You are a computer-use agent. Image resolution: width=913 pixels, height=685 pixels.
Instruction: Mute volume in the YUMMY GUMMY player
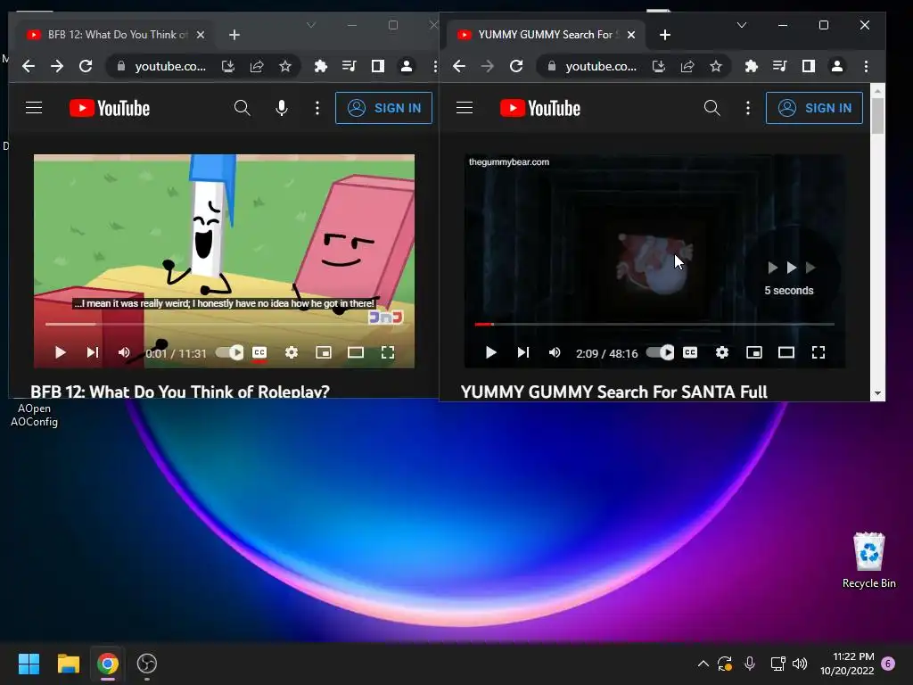(x=555, y=352)
